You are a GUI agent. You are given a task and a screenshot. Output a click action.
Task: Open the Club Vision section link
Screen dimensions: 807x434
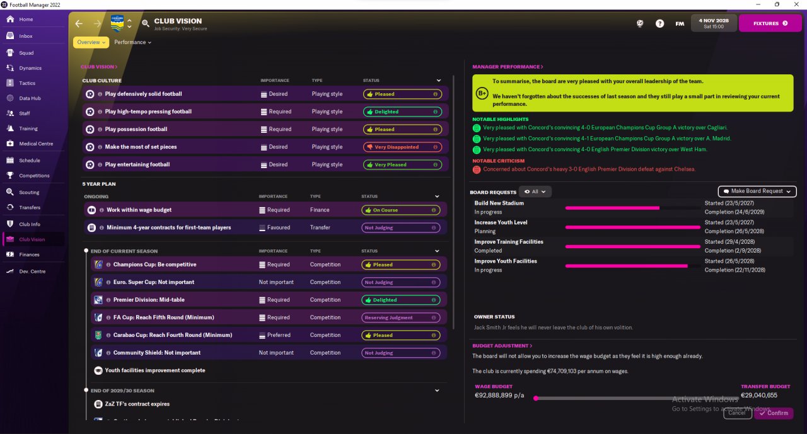tap(99, 67)
